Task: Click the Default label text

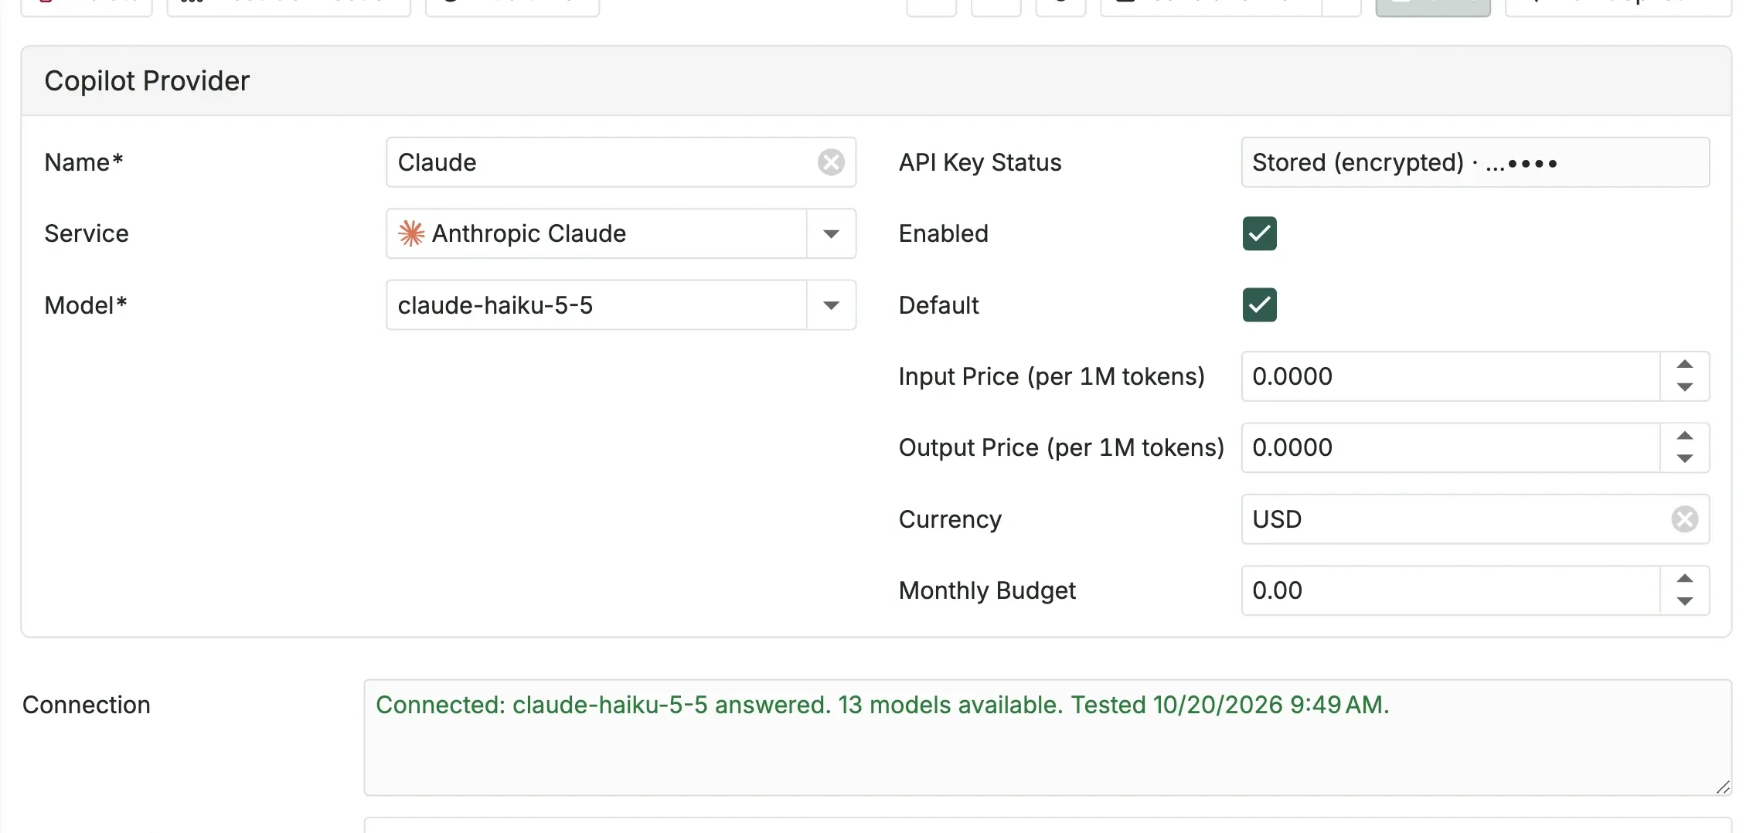Action: coord(939,305)
